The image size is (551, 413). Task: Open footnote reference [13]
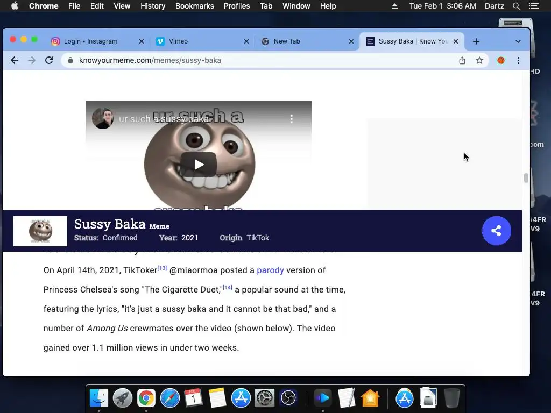point(162,268)
